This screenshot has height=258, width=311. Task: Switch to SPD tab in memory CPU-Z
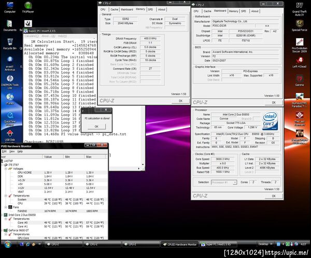pos(150,9)
